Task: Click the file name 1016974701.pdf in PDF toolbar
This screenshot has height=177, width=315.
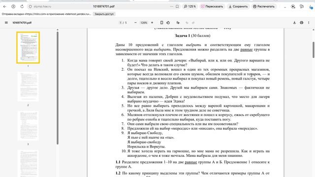Action: coord(22,23)
